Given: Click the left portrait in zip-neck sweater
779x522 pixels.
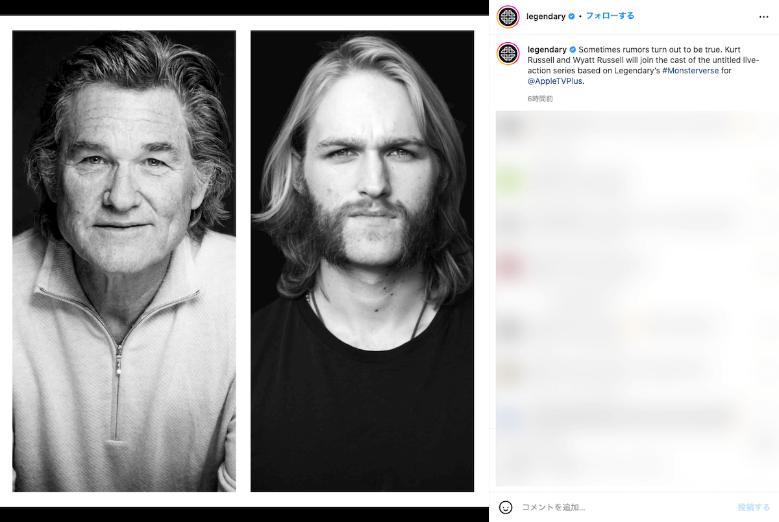Looking at the screenshot, I should (124, 261).
